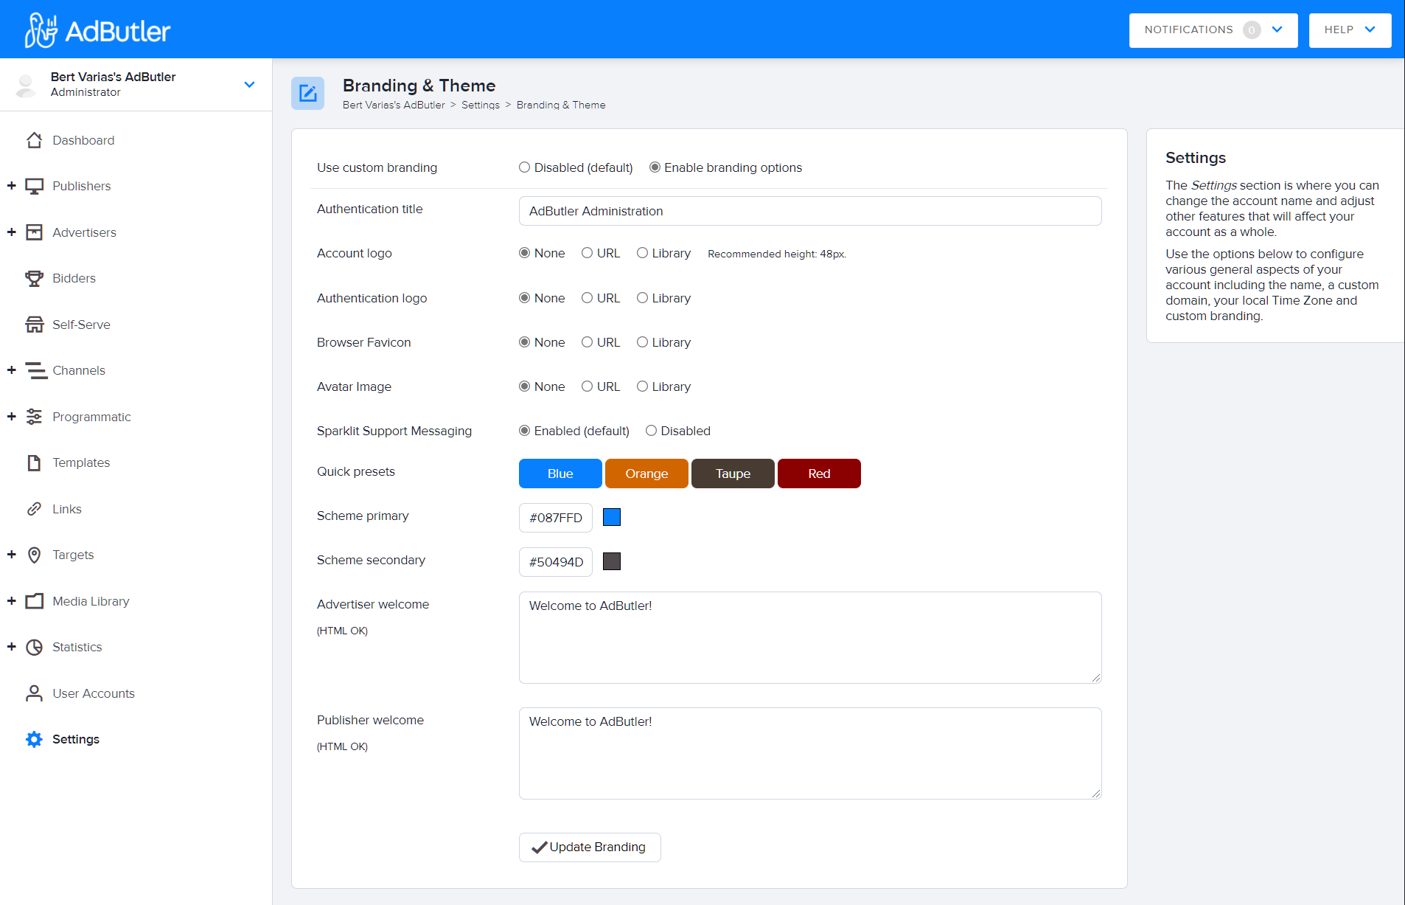Select URL for the Browser Favicon
The width and height of the screenshot is (1405, 905).
587,341
